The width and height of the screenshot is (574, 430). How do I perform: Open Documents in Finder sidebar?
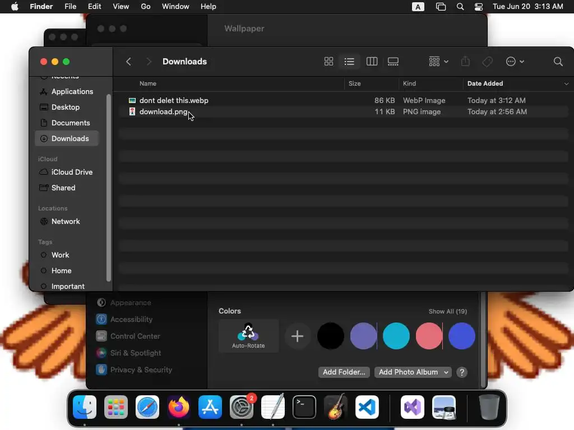click(x=67, y=123)
